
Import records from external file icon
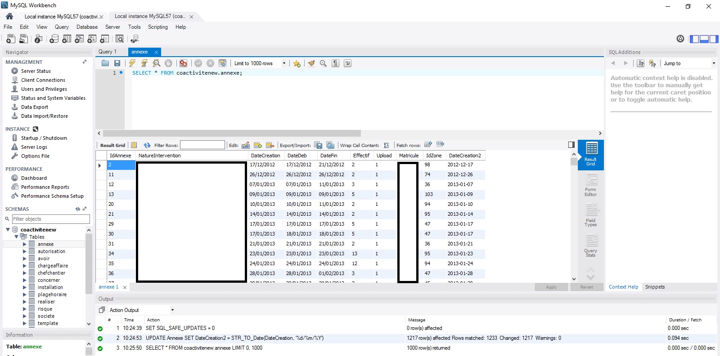pyautogui.click(x=330, y=145)
